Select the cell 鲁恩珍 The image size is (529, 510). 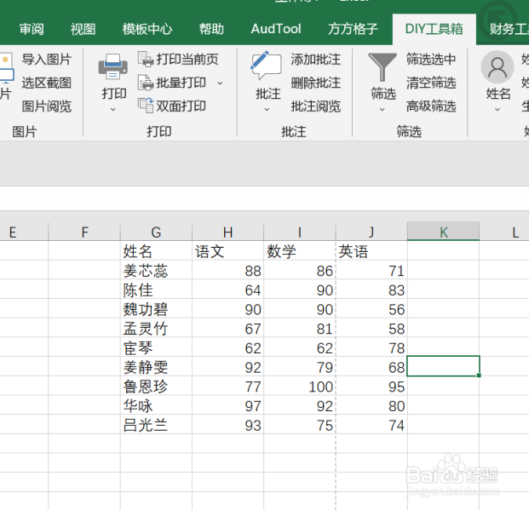(156, 386)
